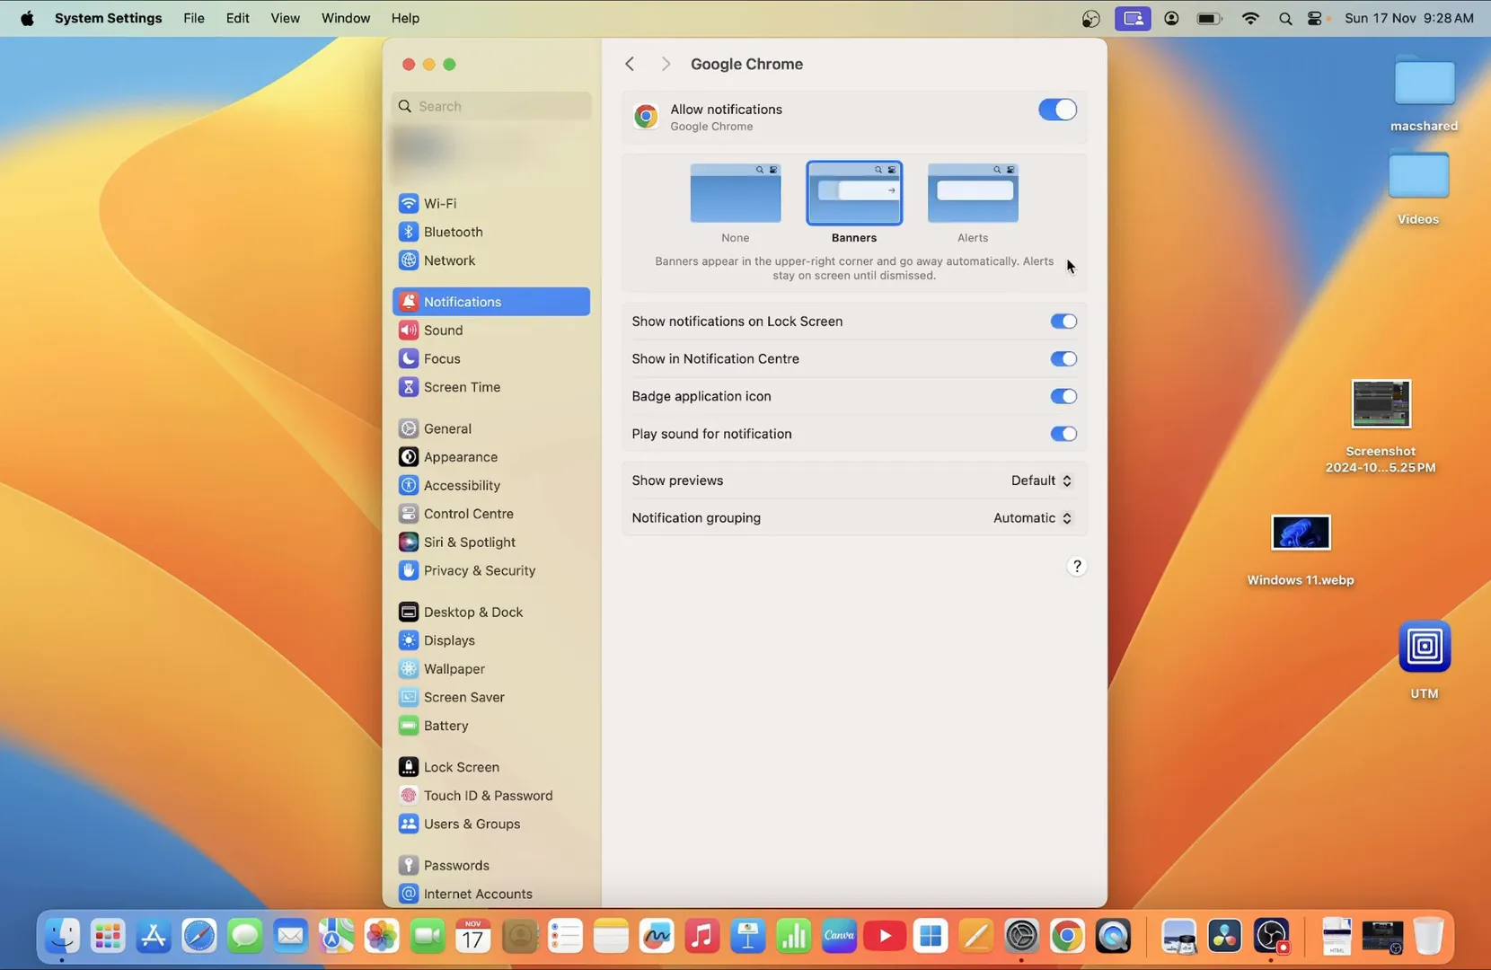The height and width of the screenshot is (970, 1491).
Task: Click the Search field in sidebar
Action: (491, 106)
